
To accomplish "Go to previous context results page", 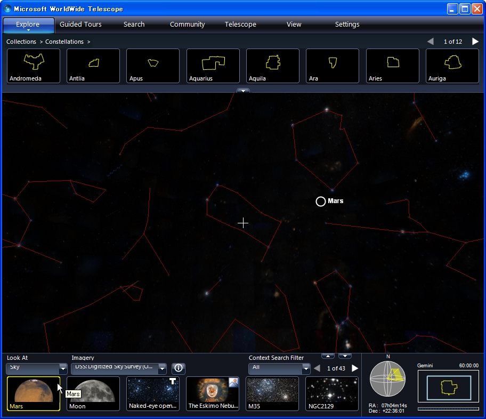I will coord(317,368).
